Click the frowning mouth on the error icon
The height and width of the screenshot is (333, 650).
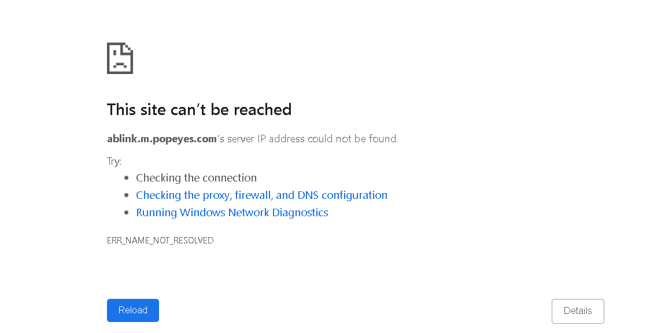[120, 64]
